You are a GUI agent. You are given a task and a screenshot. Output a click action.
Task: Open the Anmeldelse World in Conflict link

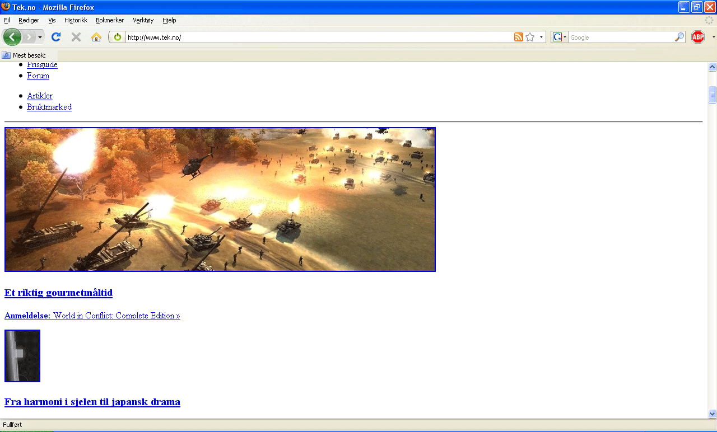[x=92, y=316]
